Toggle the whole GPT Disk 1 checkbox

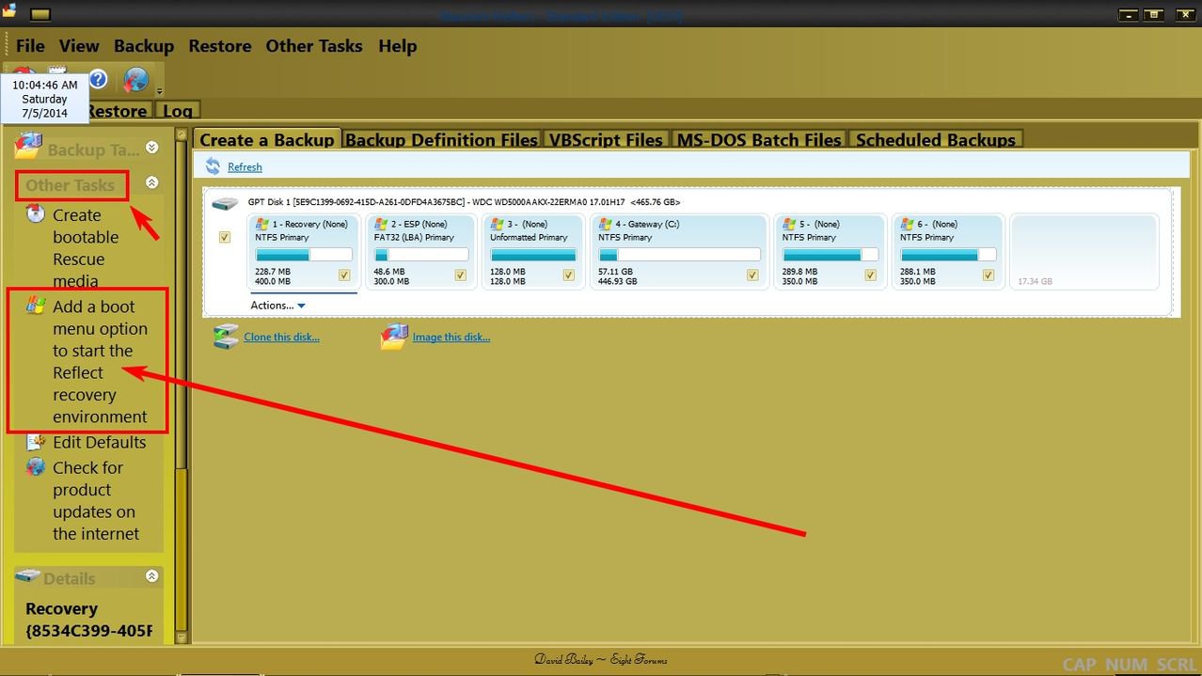(x=225, y=238)
